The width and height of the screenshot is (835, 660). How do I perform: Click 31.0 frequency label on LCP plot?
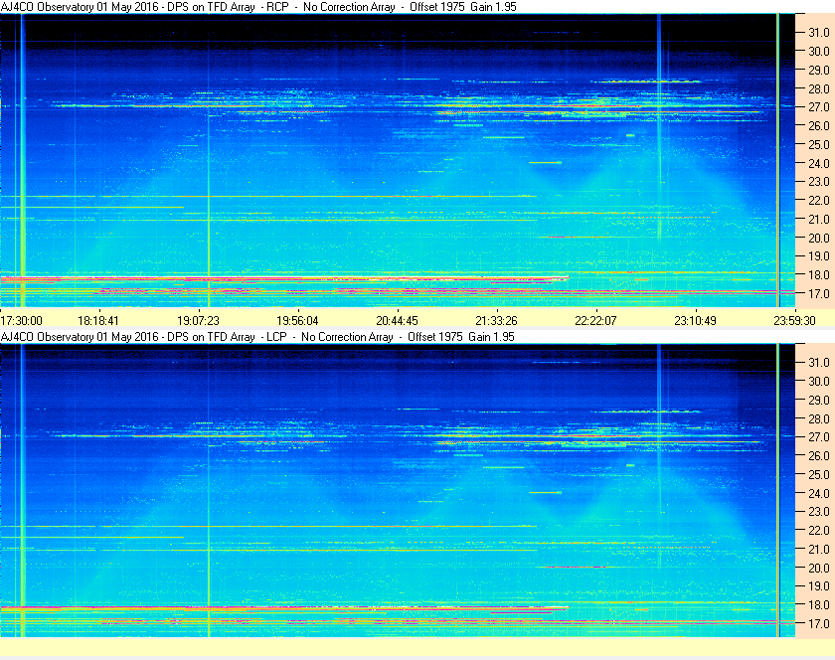(x=819, y=362)
